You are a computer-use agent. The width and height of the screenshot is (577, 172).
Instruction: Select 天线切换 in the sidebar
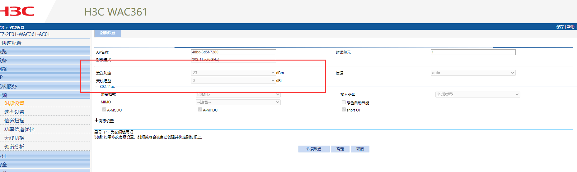(x=14, y=138)
